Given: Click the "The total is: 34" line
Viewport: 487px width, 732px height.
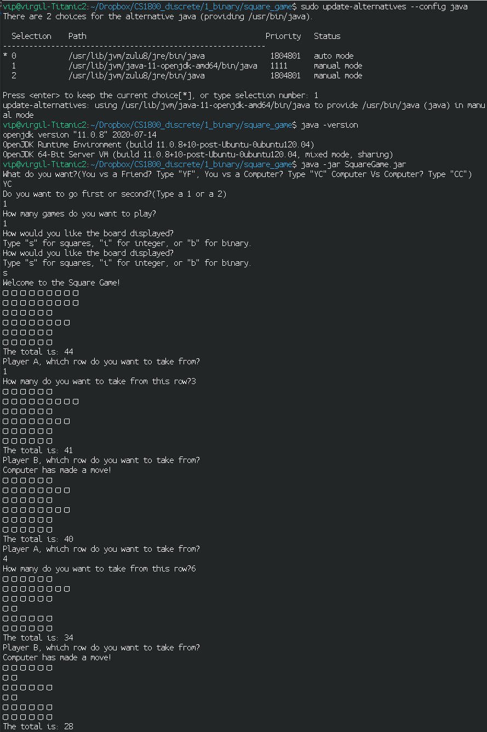Looking at the screenshot, I should tap(38, 638).
